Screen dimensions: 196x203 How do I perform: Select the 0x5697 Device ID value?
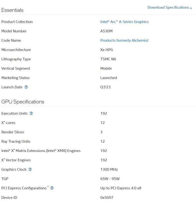click(x=107, y=197)
